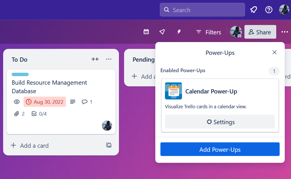Open the Filters dropdown
The height and width of the screenshot is (179, 291).
pos(208,32)
